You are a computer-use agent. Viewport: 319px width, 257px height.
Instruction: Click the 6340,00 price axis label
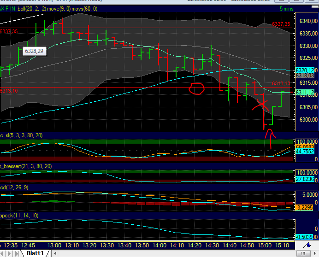coord(308,21)
